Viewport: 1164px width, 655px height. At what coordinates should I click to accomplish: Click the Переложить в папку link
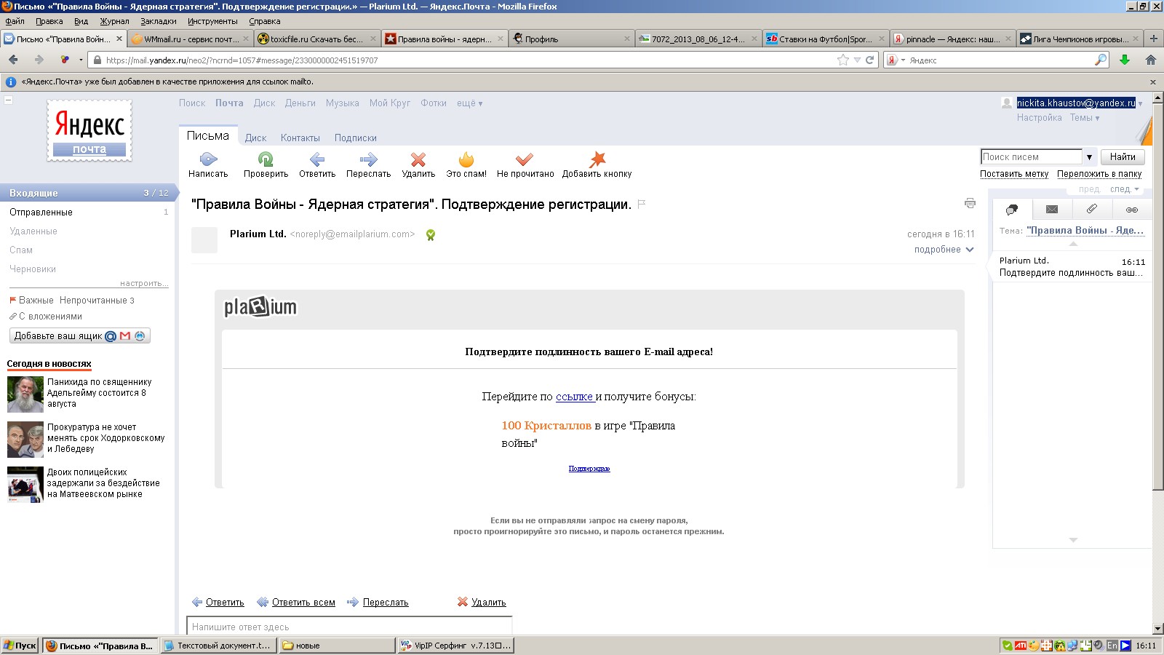coord(1099,174)
